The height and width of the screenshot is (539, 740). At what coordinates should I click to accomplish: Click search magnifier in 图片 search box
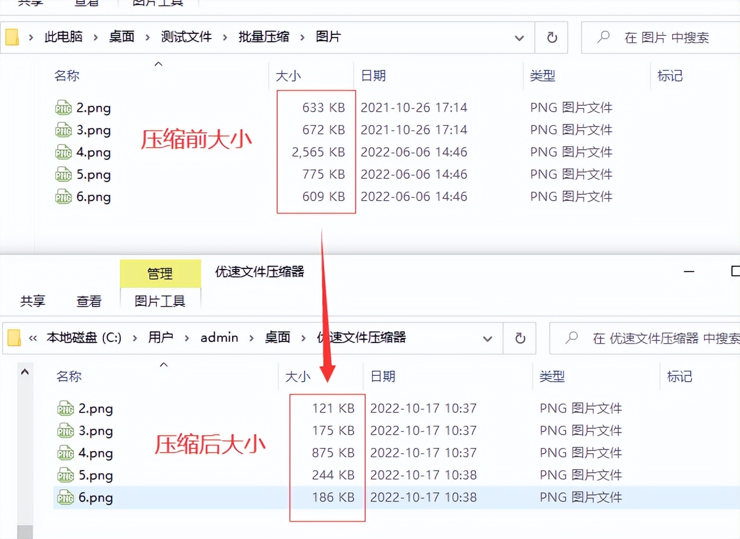tap(603, 37)
